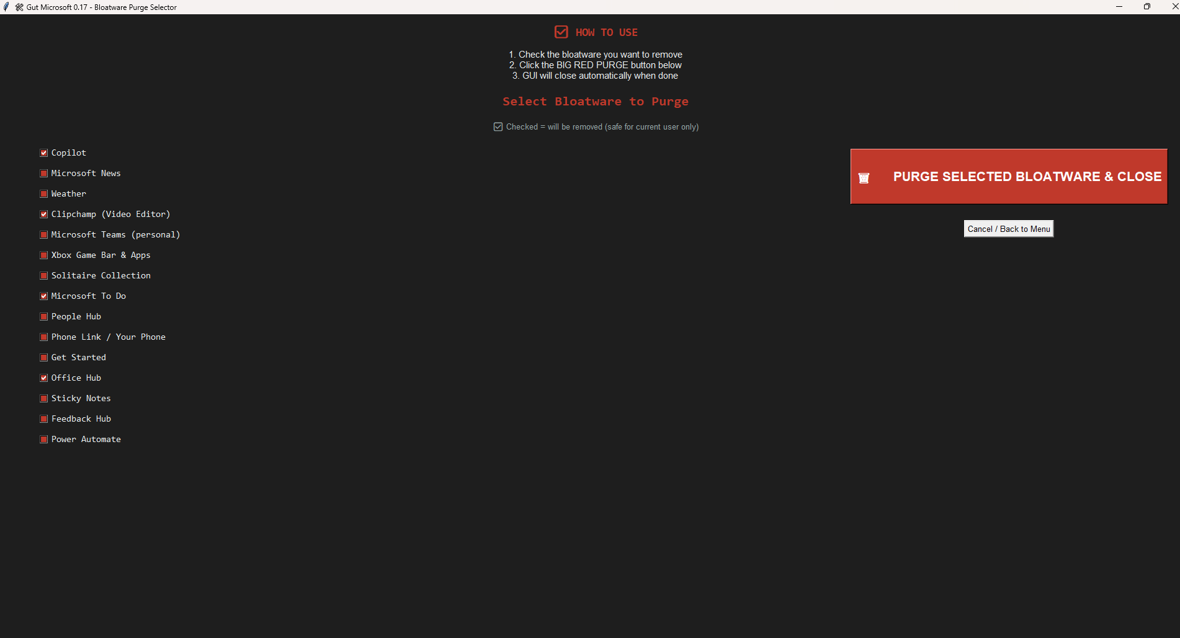Image resolution: width=1180 pixels, height=638 pixels.
Task: Uncheck Clipchamp (Video Editor) checkbox
Action: [44, 215]
